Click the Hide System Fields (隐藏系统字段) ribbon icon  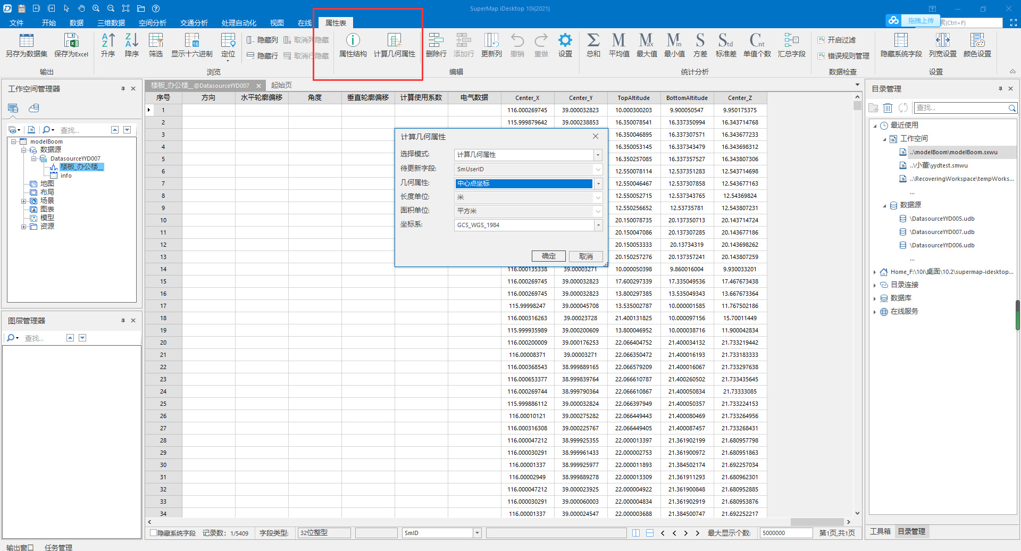tap(901, 40)
